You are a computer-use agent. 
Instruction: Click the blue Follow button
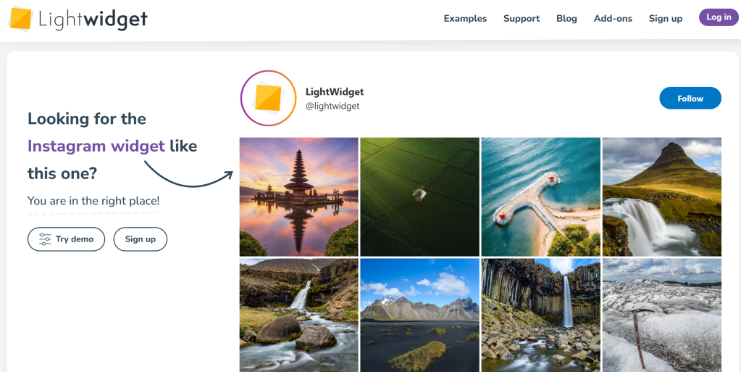coord(690,99)
